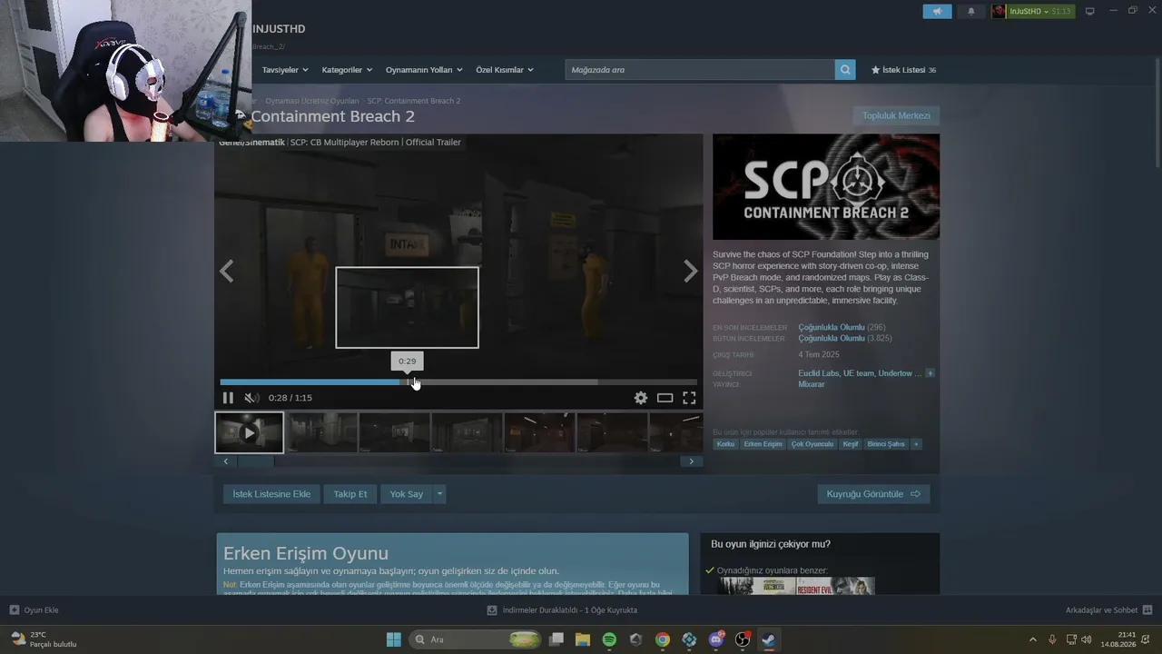
Task: Click the Takip Et button
Action: click(x=350, y=494)
